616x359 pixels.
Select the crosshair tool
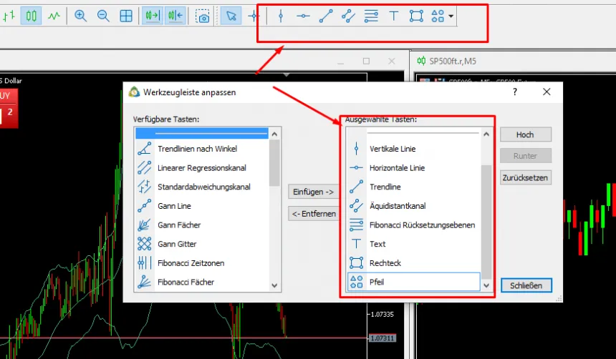254,16
